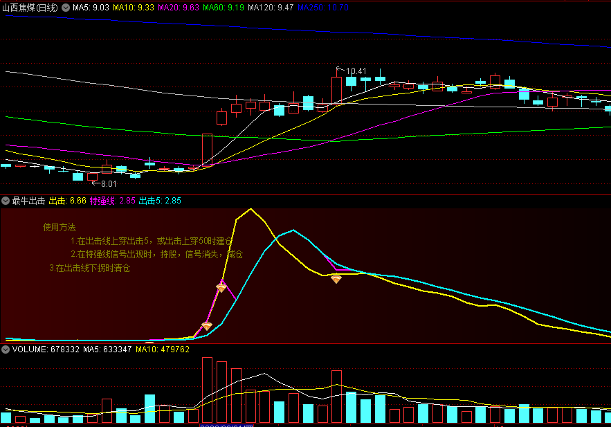611x427 pixels.
Task: Select the 出击5: 2.85 cyan value
Action: click(x=160, y=201)
